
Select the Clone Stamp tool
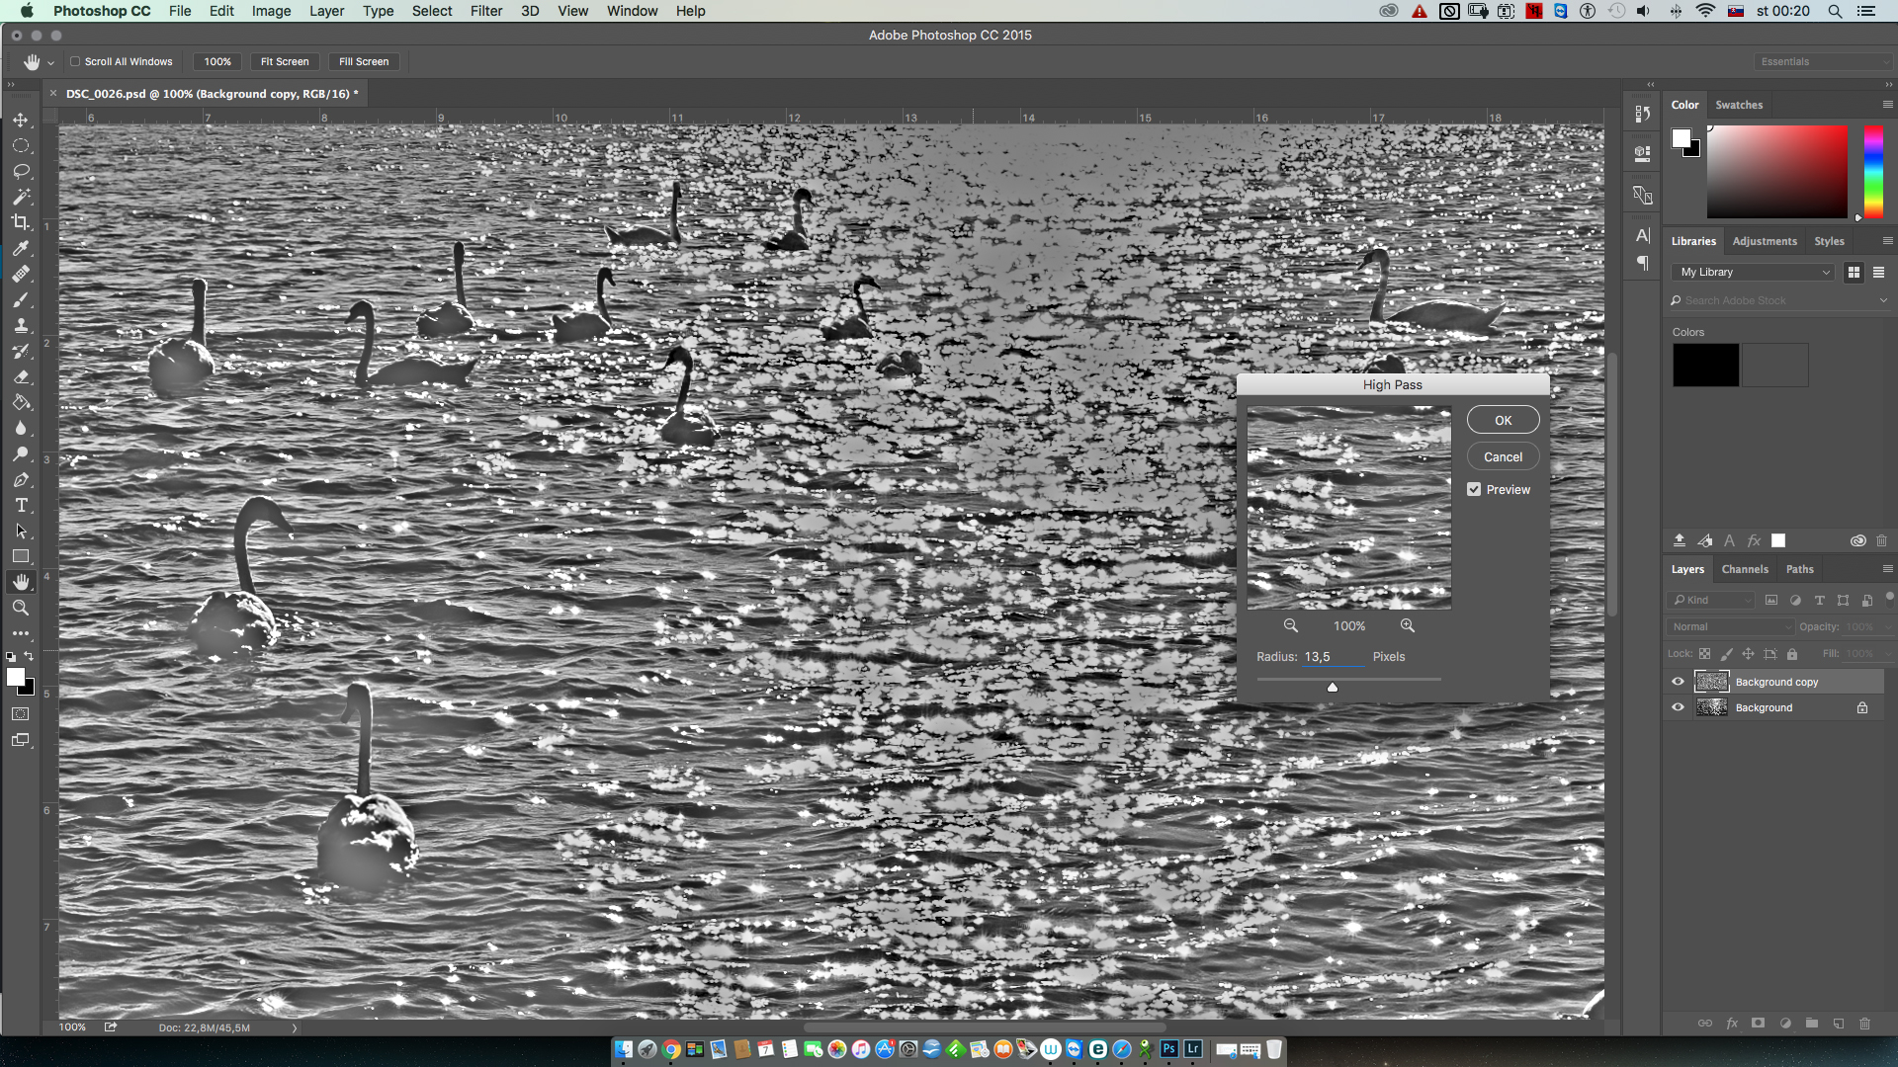click(21, 325)
